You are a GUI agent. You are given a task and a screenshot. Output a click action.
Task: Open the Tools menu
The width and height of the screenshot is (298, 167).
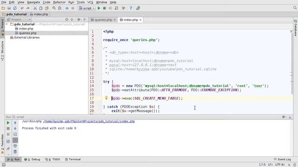81,2
